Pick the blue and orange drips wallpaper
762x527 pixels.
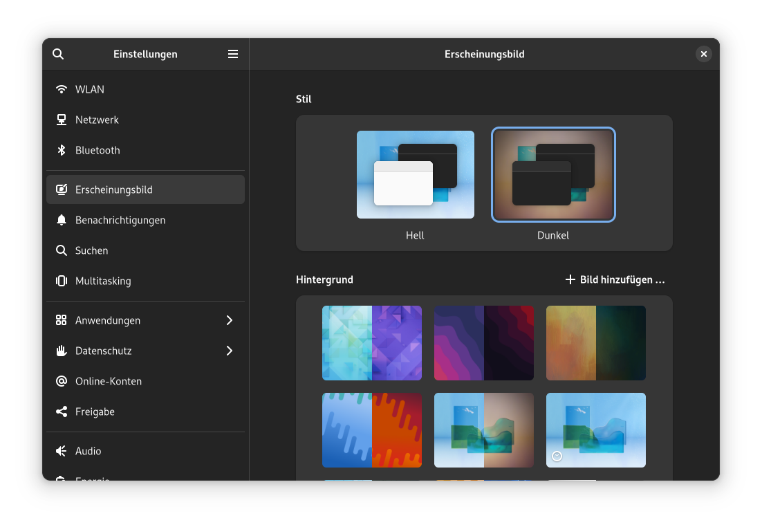click(x=371, y=429)
